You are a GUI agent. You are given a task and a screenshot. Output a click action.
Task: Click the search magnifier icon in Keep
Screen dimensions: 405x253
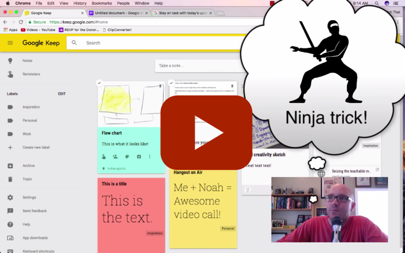(74, 43)
